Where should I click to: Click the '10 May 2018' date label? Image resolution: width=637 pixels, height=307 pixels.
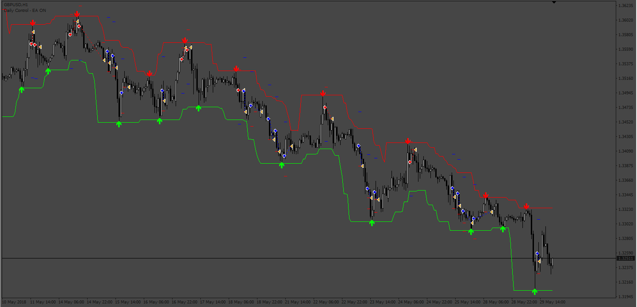point(15,303)
